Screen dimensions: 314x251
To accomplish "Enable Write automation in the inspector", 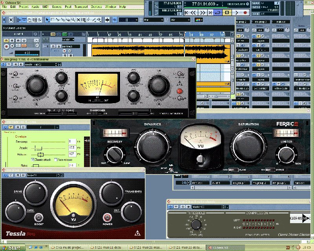I will tap(24, 40).
